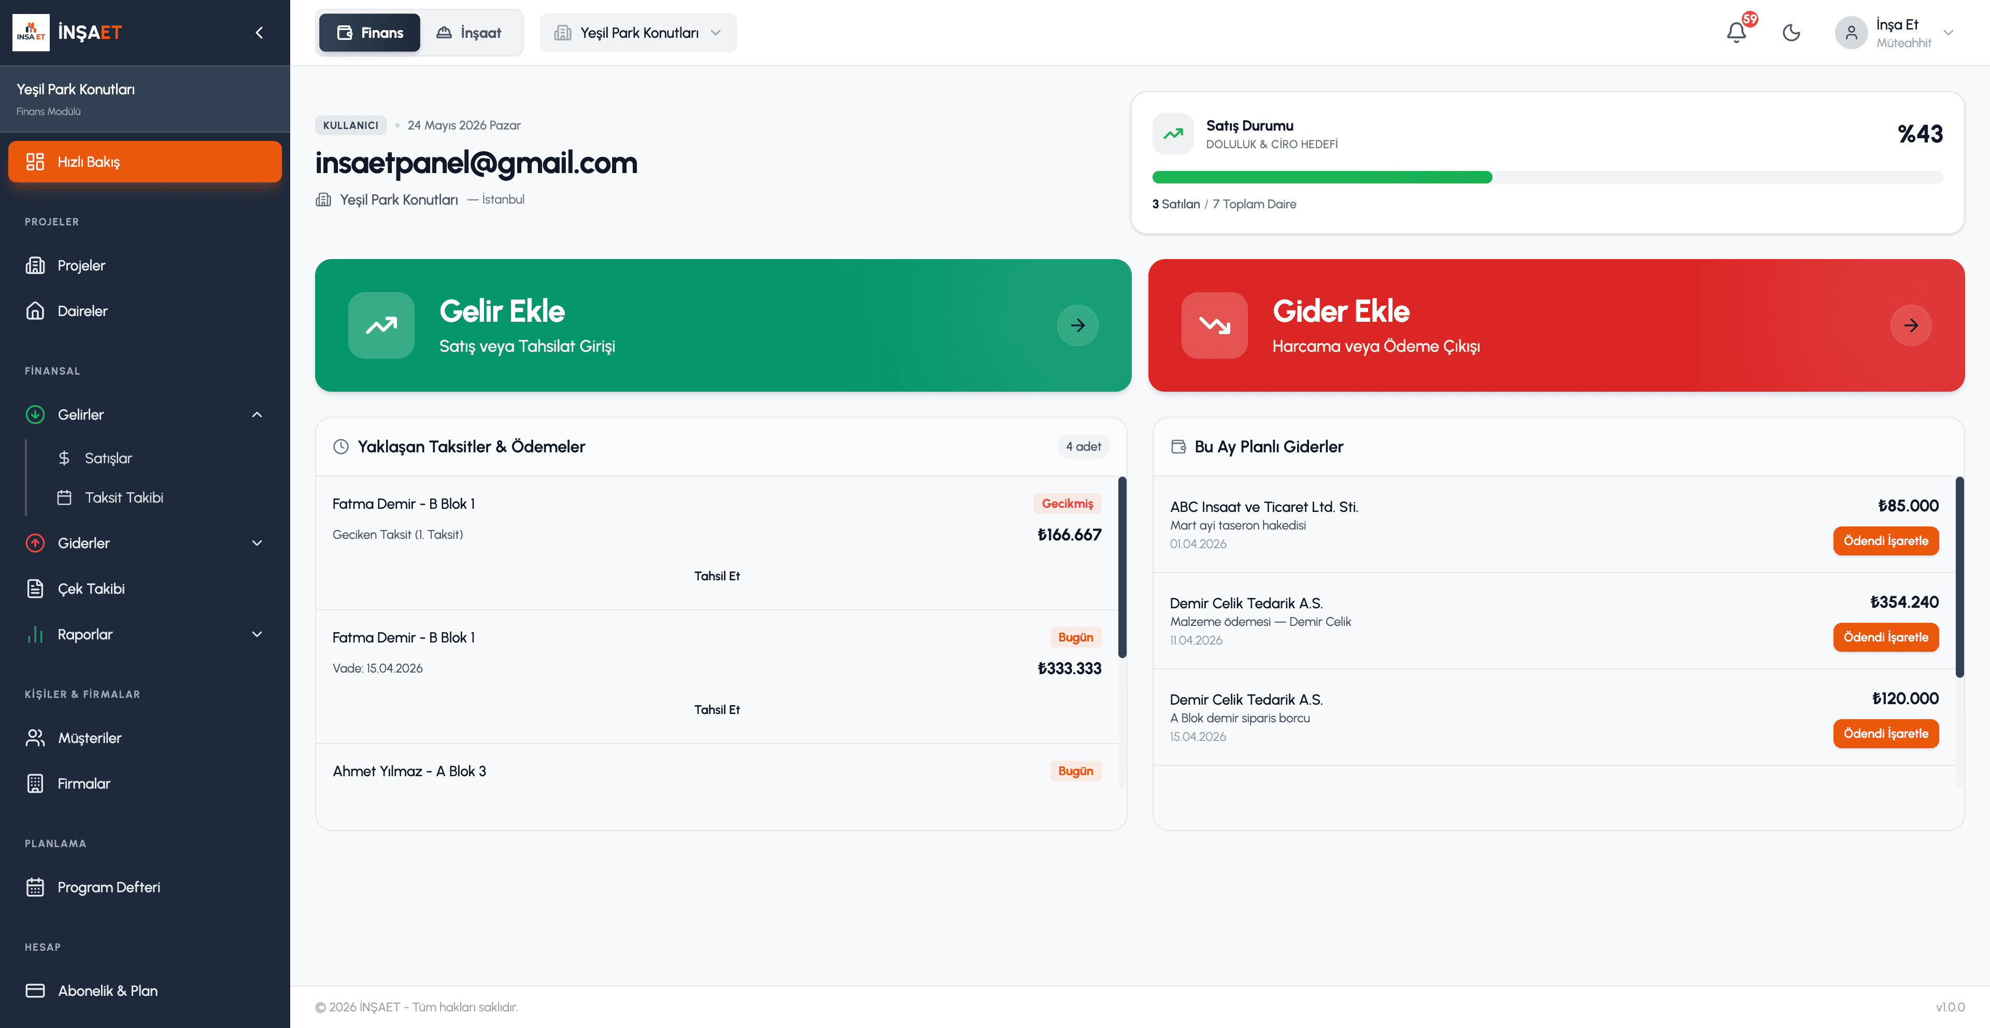The width and height of the screenshot is (1990, 1028).
Task: Expand the Raporlar submenu
Action: (x=257, y=634)
